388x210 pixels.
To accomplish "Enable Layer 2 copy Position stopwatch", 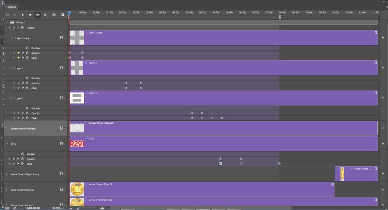I will [x=27, y=48].
